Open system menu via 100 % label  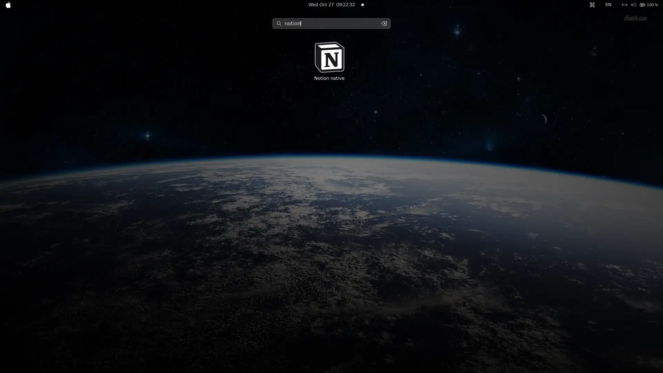click(x=652, y=5)
